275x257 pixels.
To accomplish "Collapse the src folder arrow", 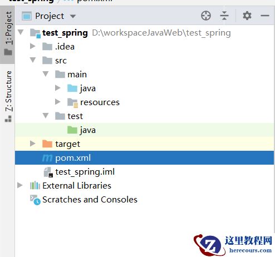I will pos(33,60).
